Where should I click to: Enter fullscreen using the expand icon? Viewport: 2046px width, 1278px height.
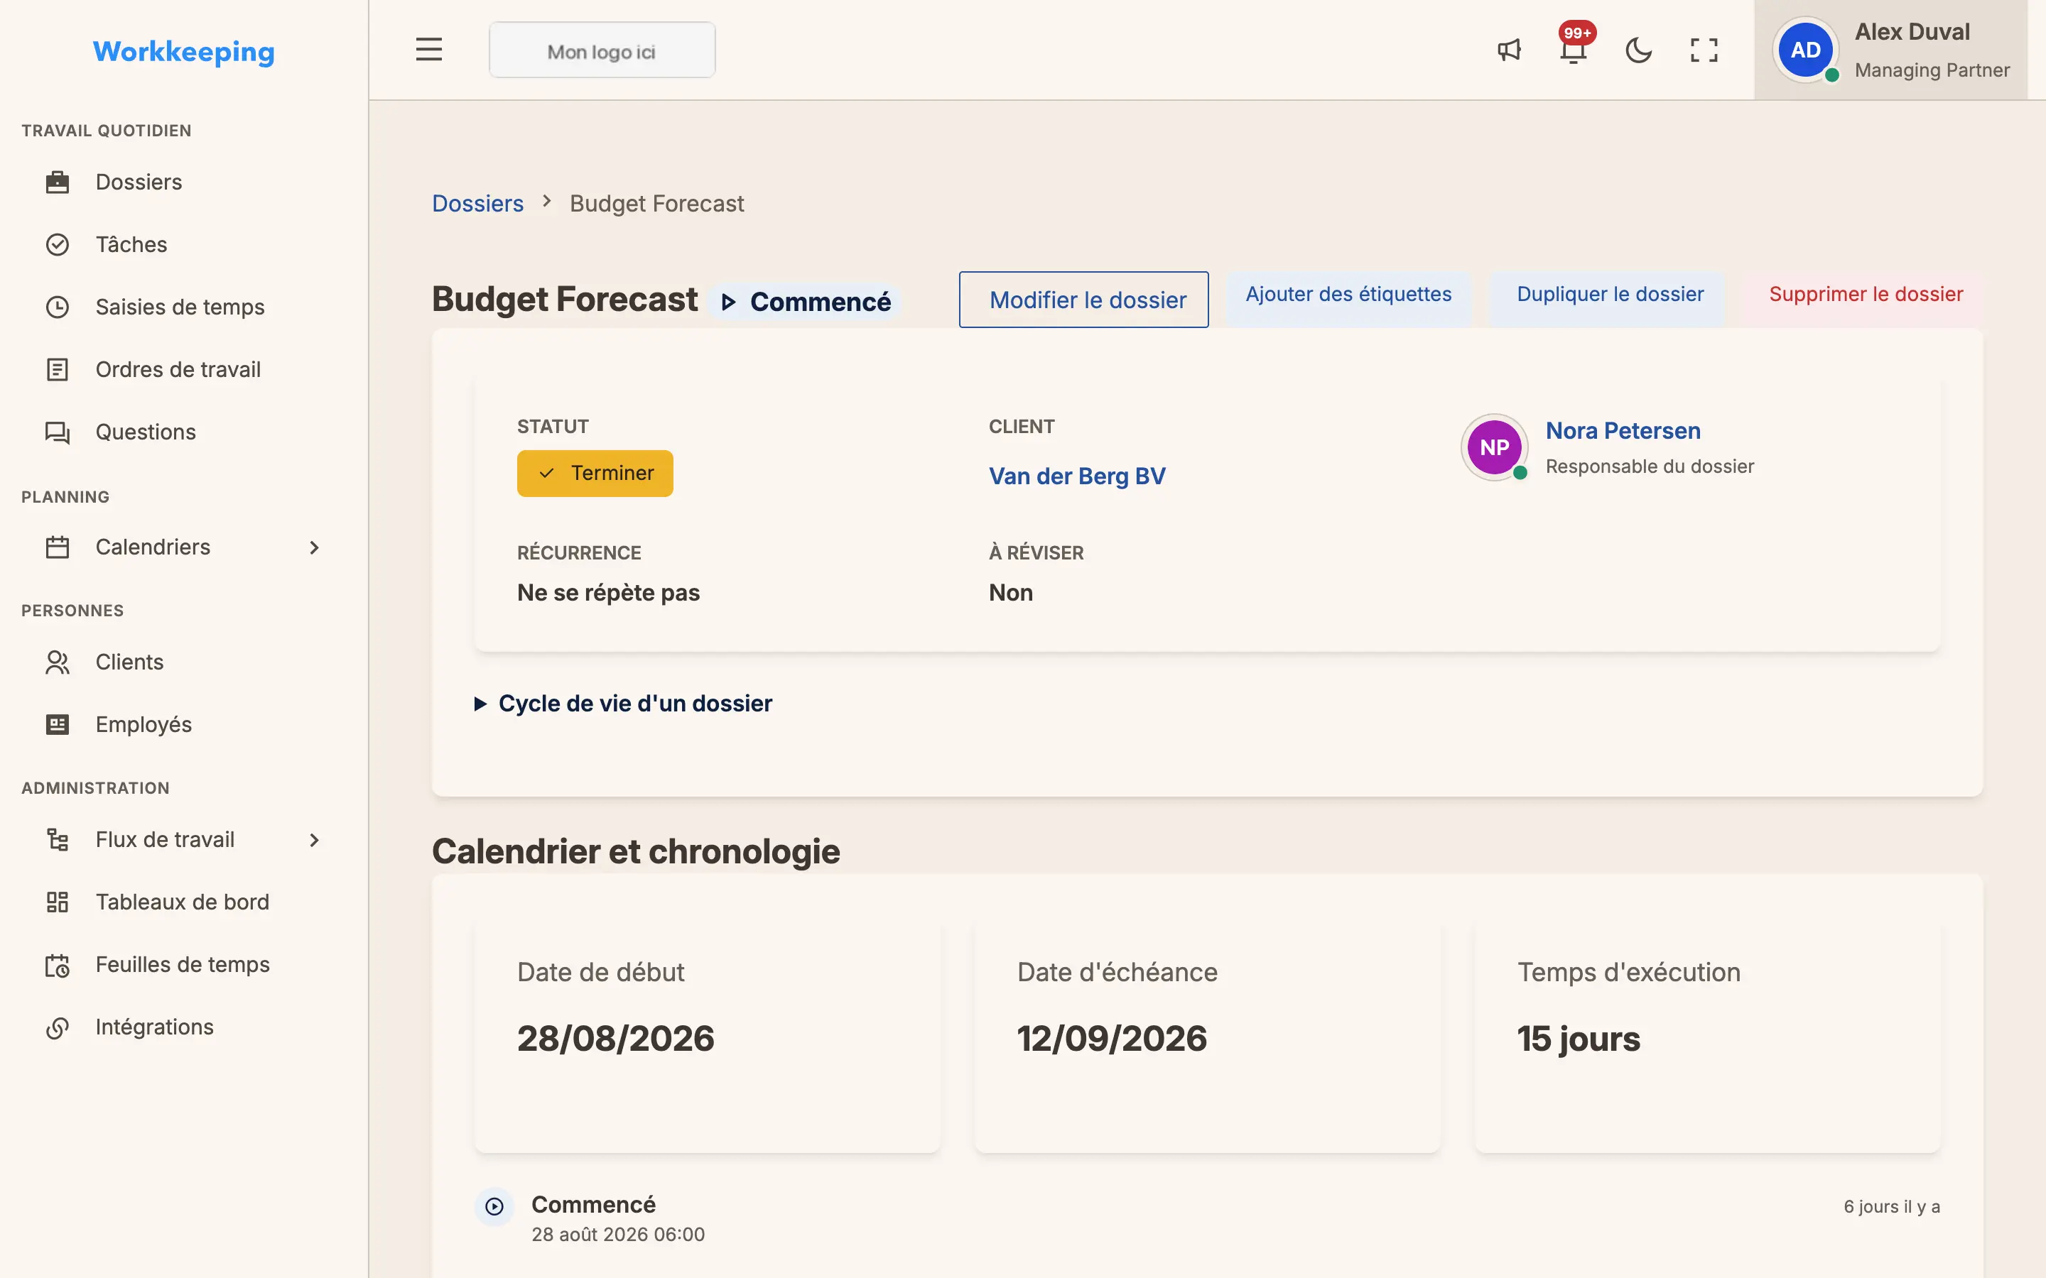[x=1704, y=50]
